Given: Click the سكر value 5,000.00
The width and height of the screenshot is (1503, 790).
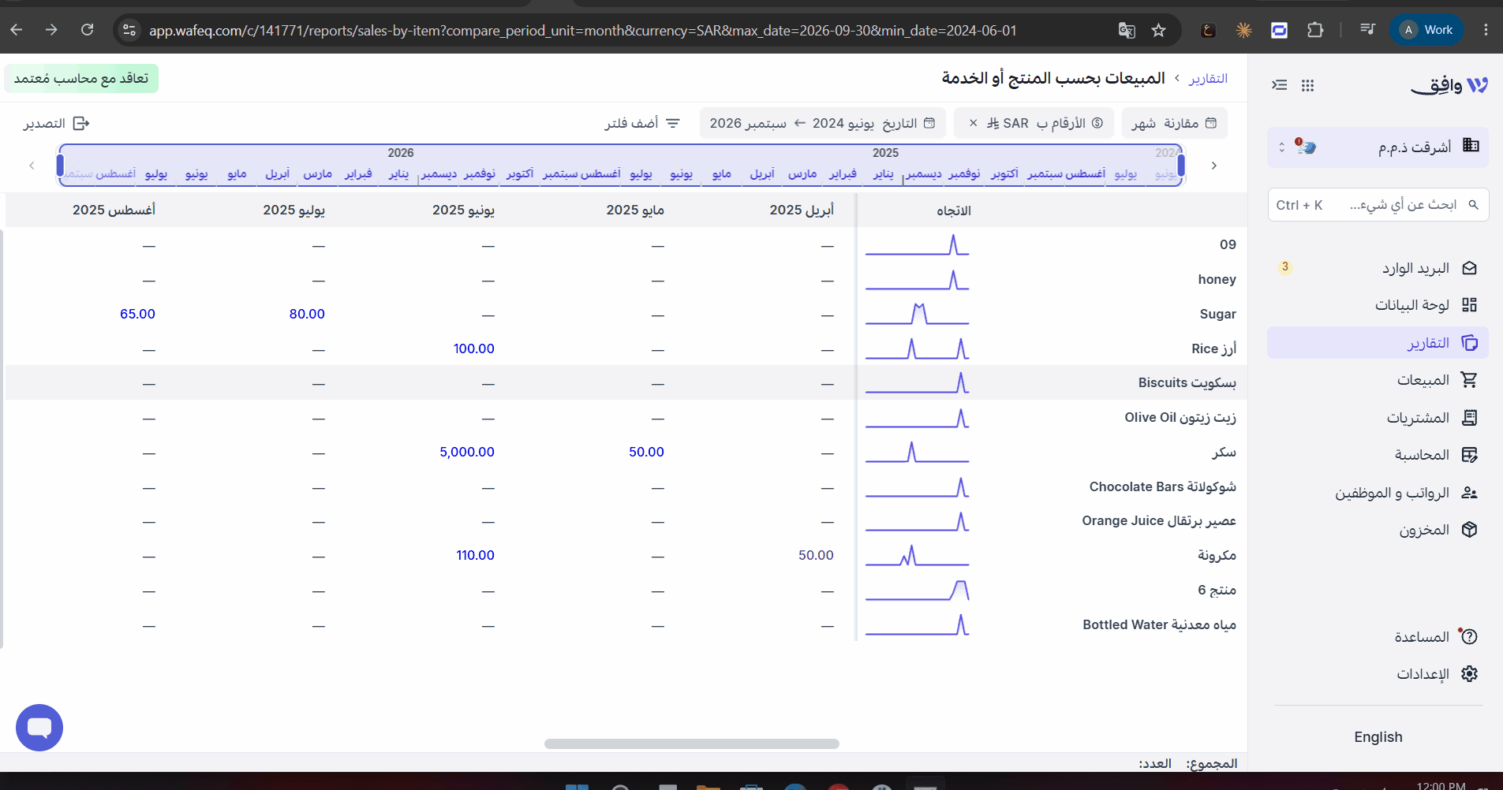Looking at the screenshot, I should (467, 452).
